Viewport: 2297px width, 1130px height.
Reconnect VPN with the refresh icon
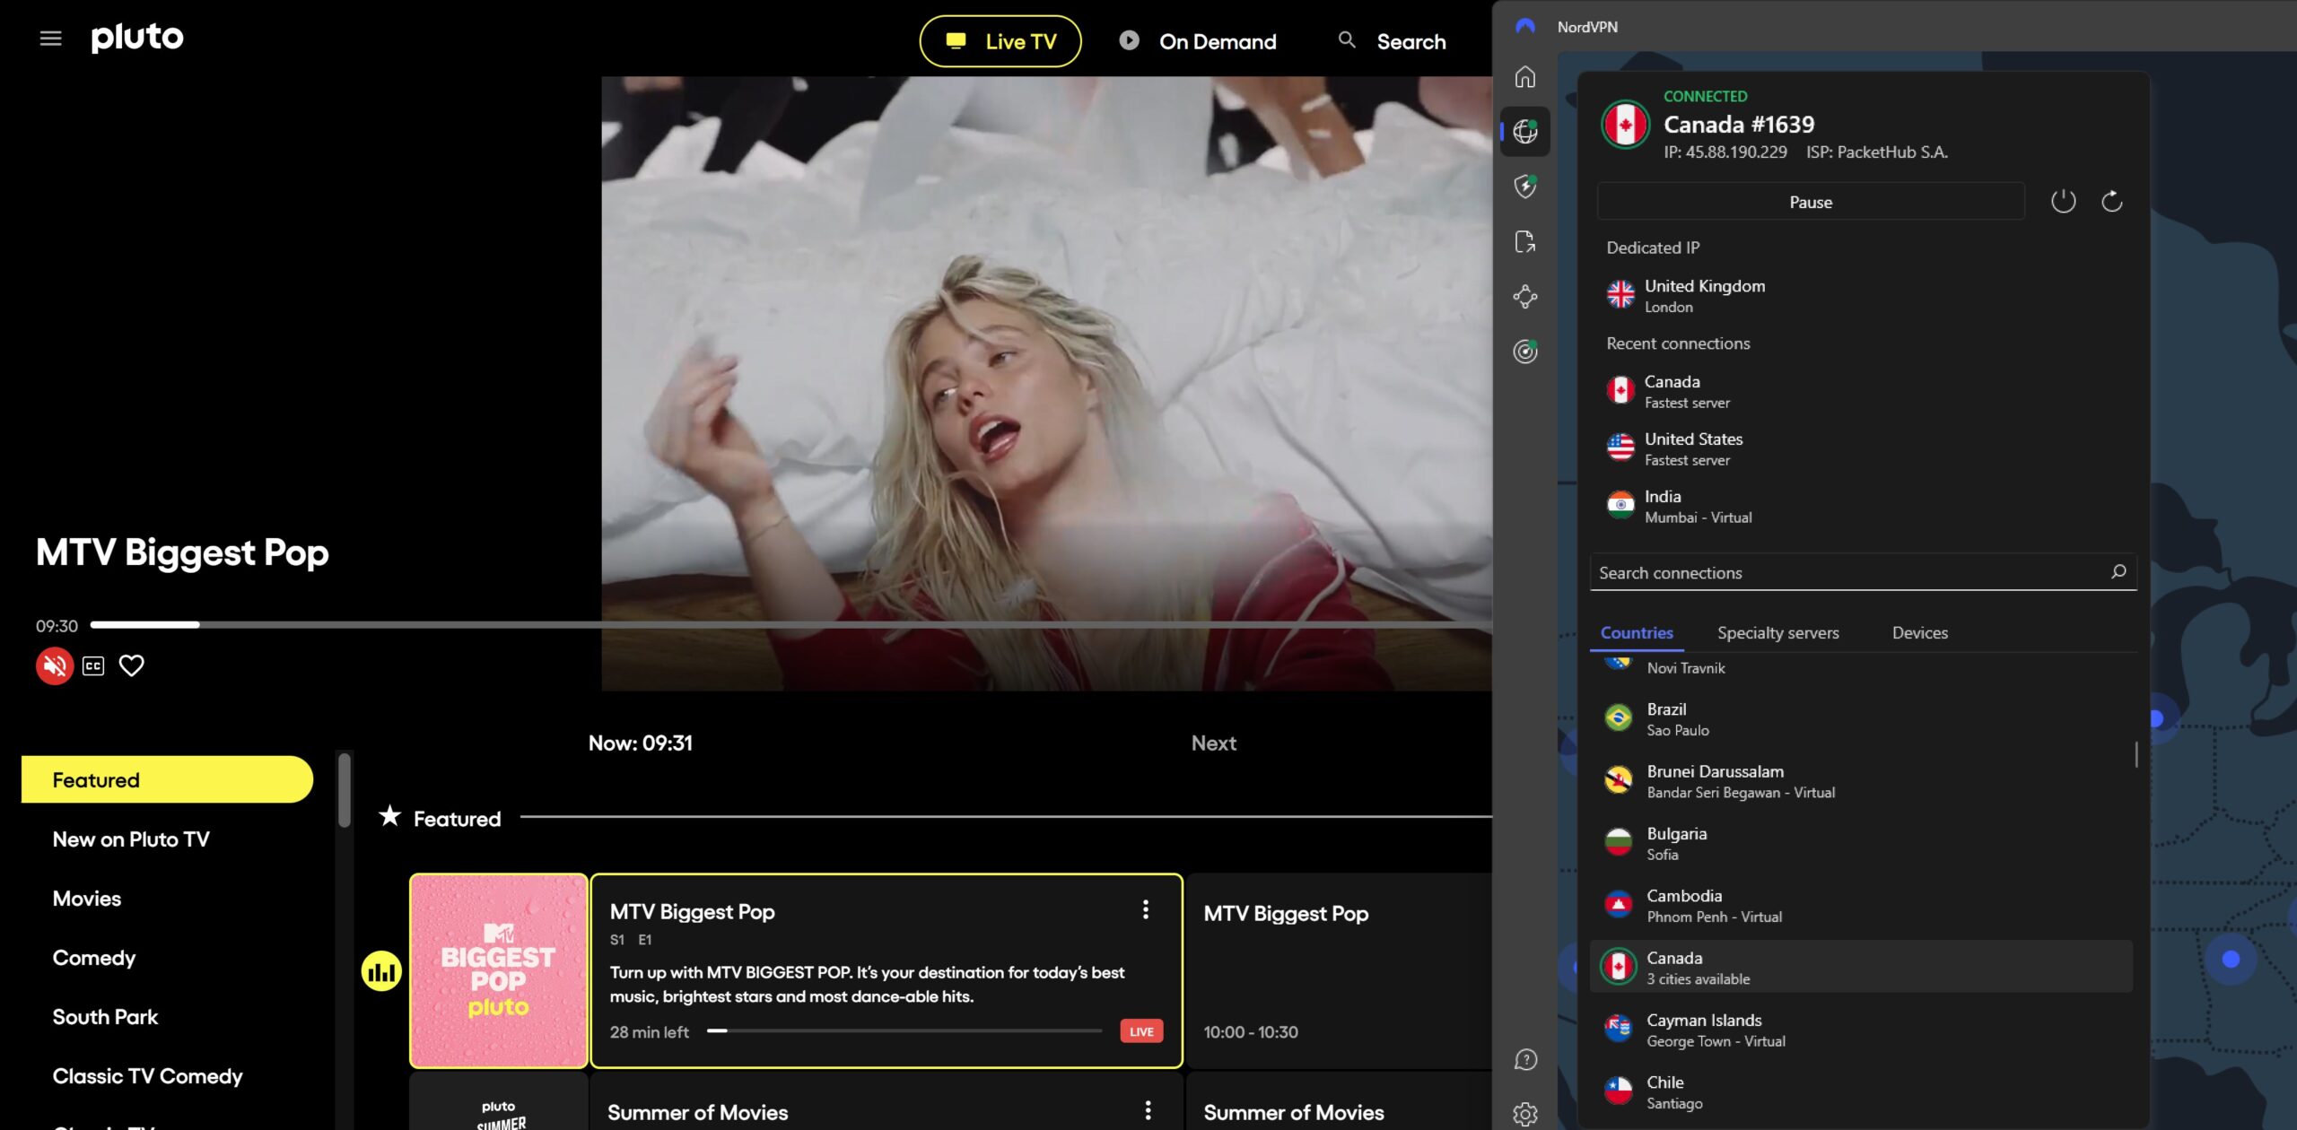[x=2112, y=201]
